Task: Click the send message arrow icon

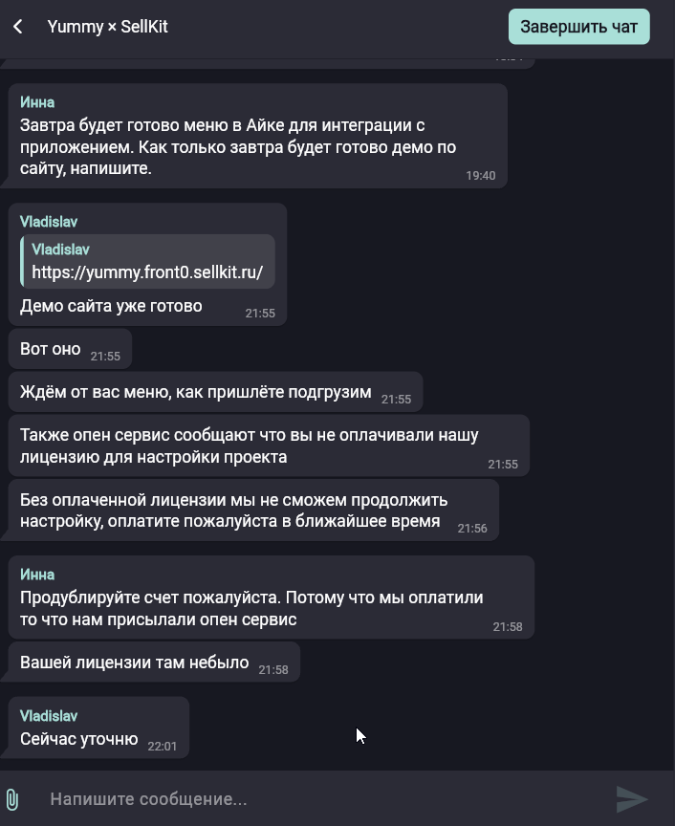Action: [631, 799]
